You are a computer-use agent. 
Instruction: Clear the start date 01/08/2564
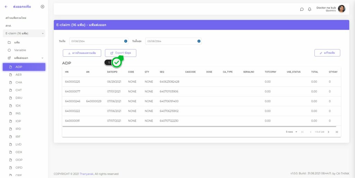click(125, 41)
